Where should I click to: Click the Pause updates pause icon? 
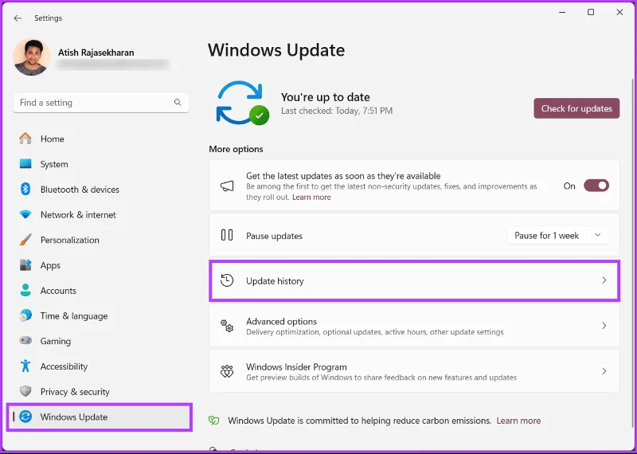pos(227,235)
